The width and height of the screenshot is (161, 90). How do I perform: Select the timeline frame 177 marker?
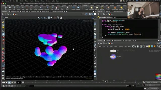(x=106, y=81)
